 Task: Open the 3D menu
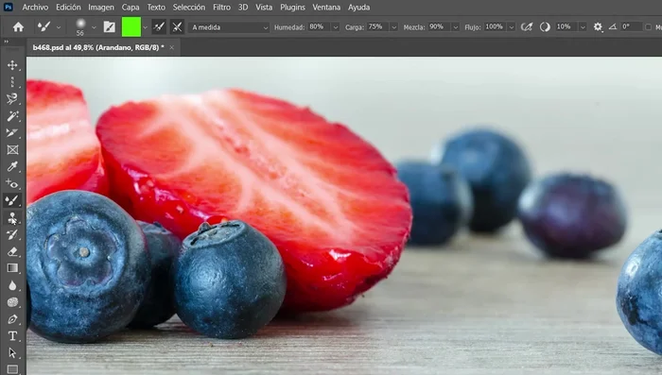point(243,8)
